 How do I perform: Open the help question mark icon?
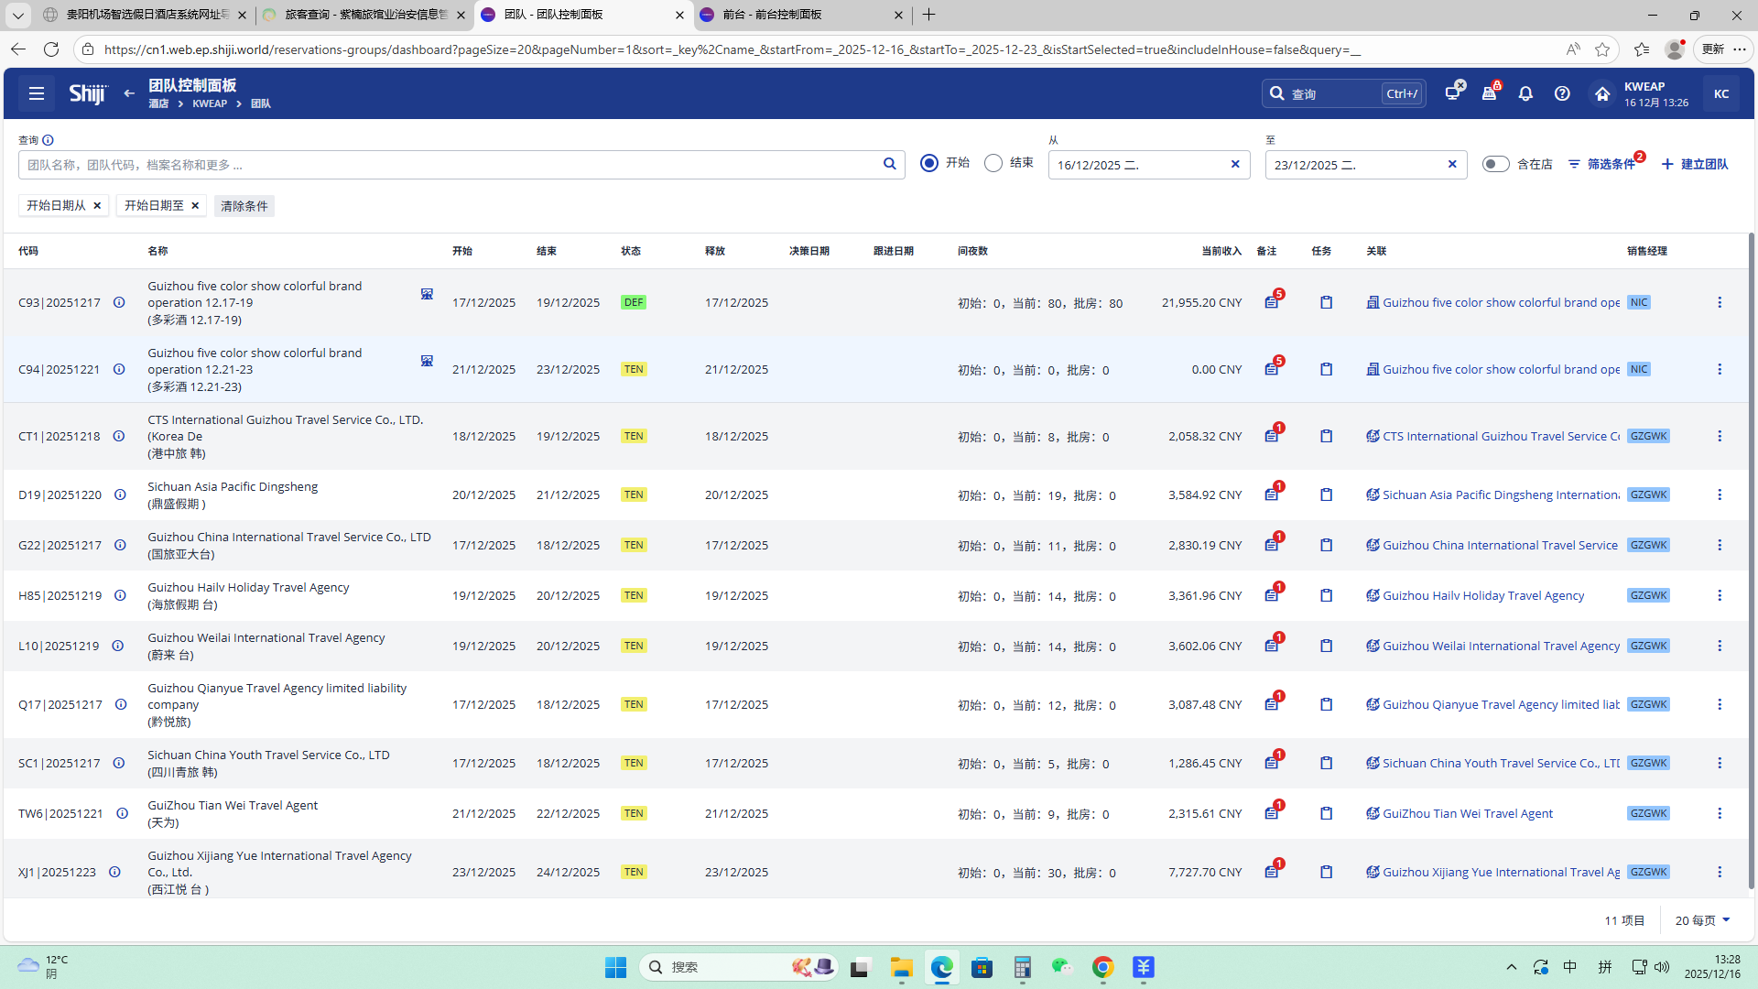[x=1562, y=93]
